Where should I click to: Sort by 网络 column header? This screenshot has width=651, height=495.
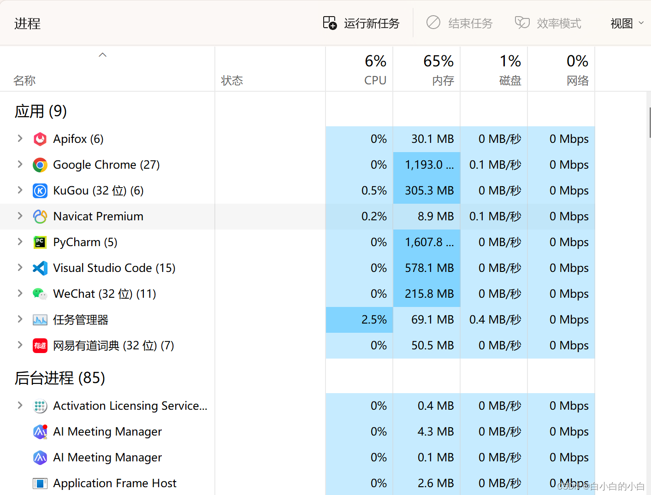pos(561,69)
